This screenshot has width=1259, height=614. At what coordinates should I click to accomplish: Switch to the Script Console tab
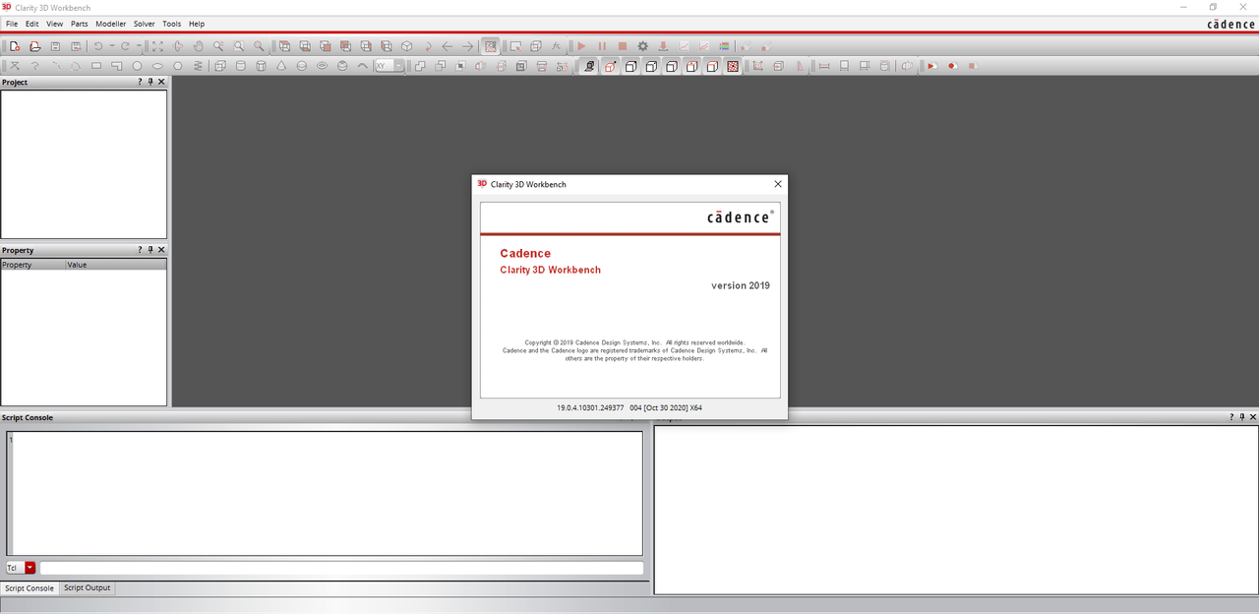[x=30, y=588]
